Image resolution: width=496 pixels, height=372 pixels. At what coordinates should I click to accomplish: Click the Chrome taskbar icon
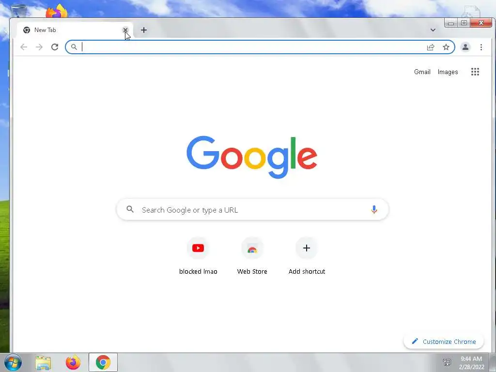(103, 362)
